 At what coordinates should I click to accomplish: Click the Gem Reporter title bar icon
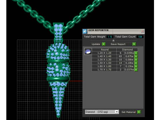pyautogui.click(x=85, y=31)
